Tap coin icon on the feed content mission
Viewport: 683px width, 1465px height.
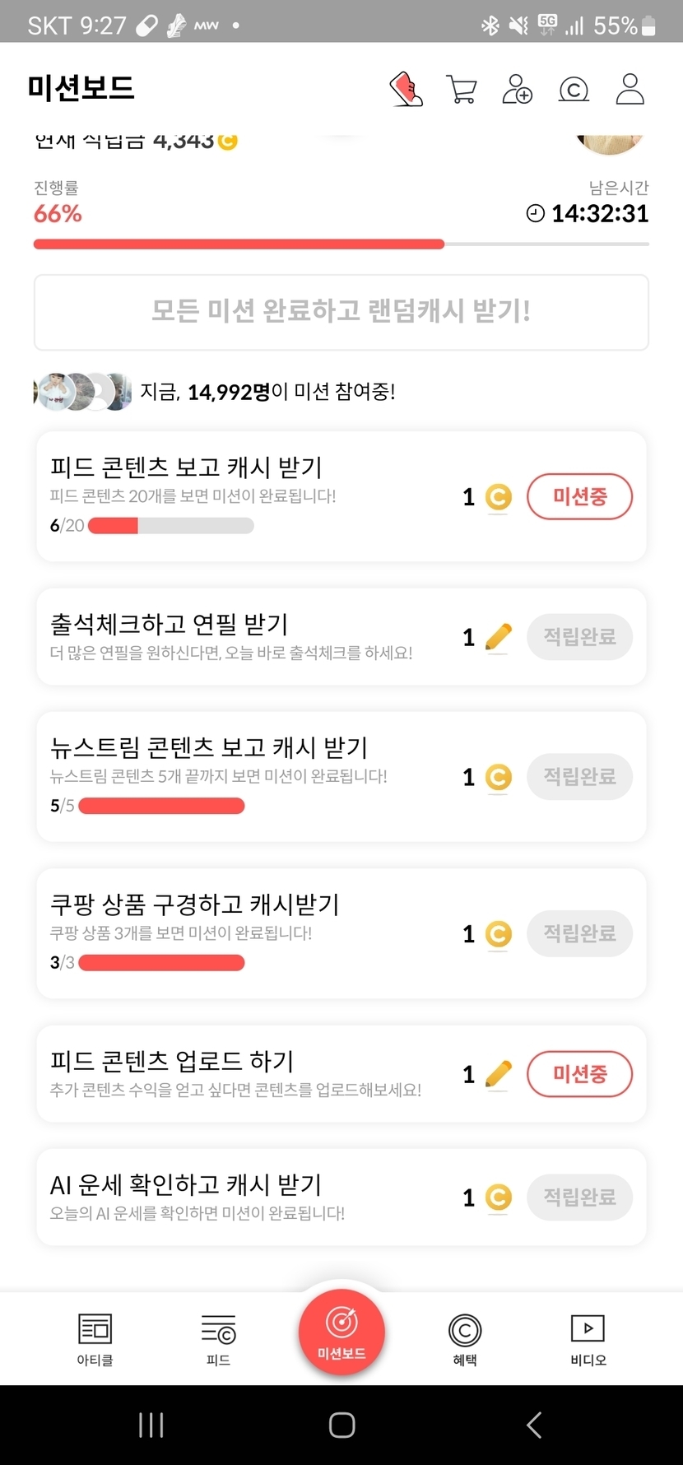pyautogui.click(x=498, y=497)
